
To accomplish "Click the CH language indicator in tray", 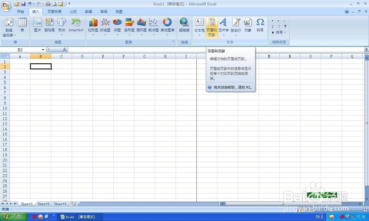I will pyautogui.click(x=317, y=217).
